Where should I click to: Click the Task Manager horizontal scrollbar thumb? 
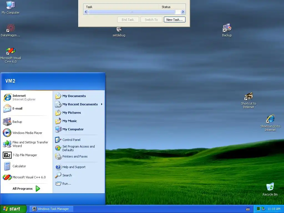[132, 12]
